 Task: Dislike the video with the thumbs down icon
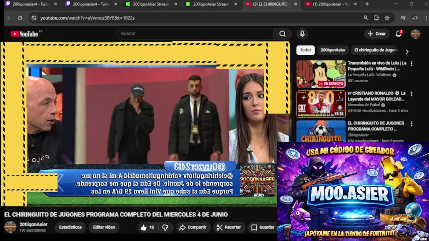[x=165, y=228]
